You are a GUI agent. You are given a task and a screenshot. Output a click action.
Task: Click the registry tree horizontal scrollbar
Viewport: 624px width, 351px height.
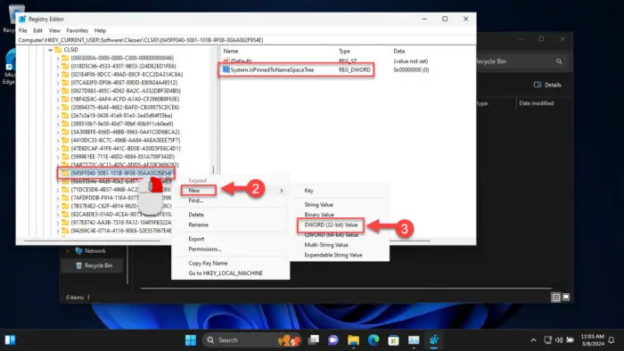tap(92, 241)
